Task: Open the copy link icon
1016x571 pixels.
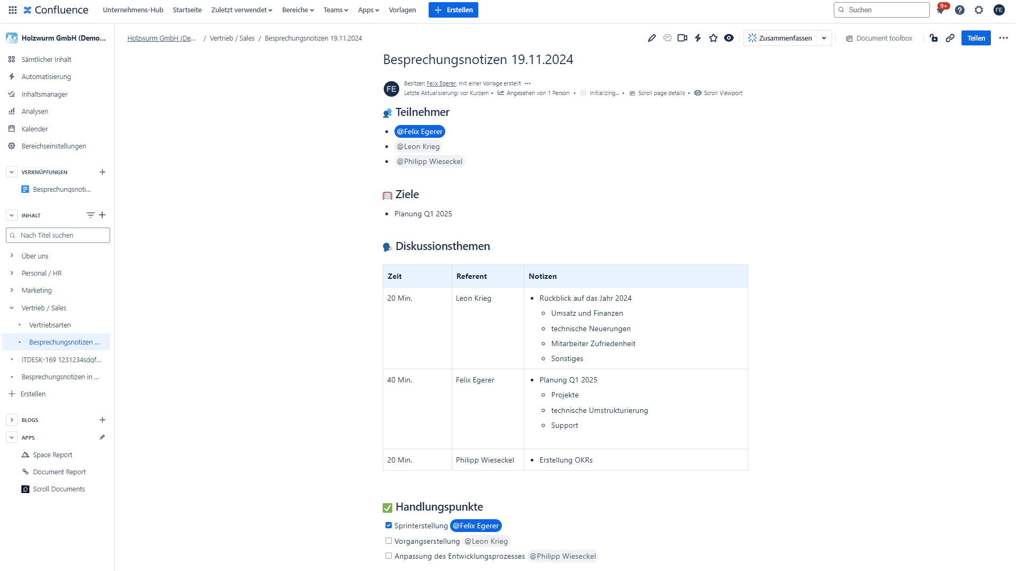Action: tap(950, 38)
